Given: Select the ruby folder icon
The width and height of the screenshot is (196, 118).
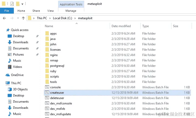Looking at the screenshot, I should click(x=47, y=71).
